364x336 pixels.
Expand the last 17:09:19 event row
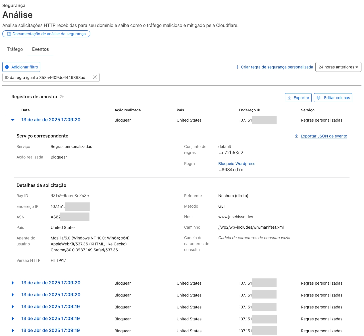13,331
